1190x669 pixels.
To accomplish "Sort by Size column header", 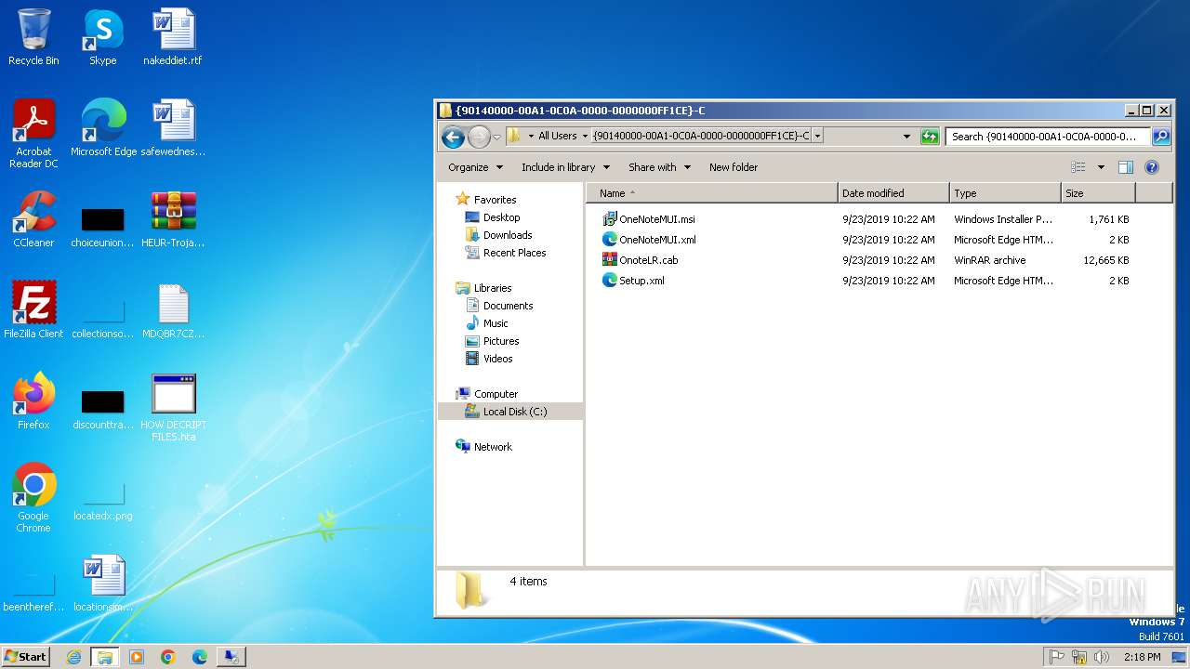I will [x=1098, y=193].
